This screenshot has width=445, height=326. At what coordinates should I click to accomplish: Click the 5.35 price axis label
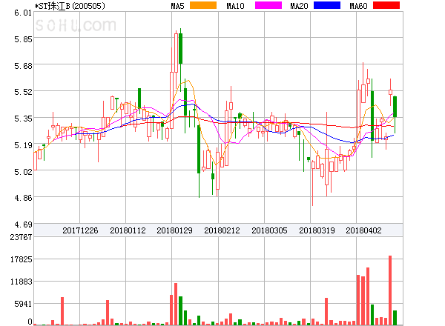pos(23,119)
